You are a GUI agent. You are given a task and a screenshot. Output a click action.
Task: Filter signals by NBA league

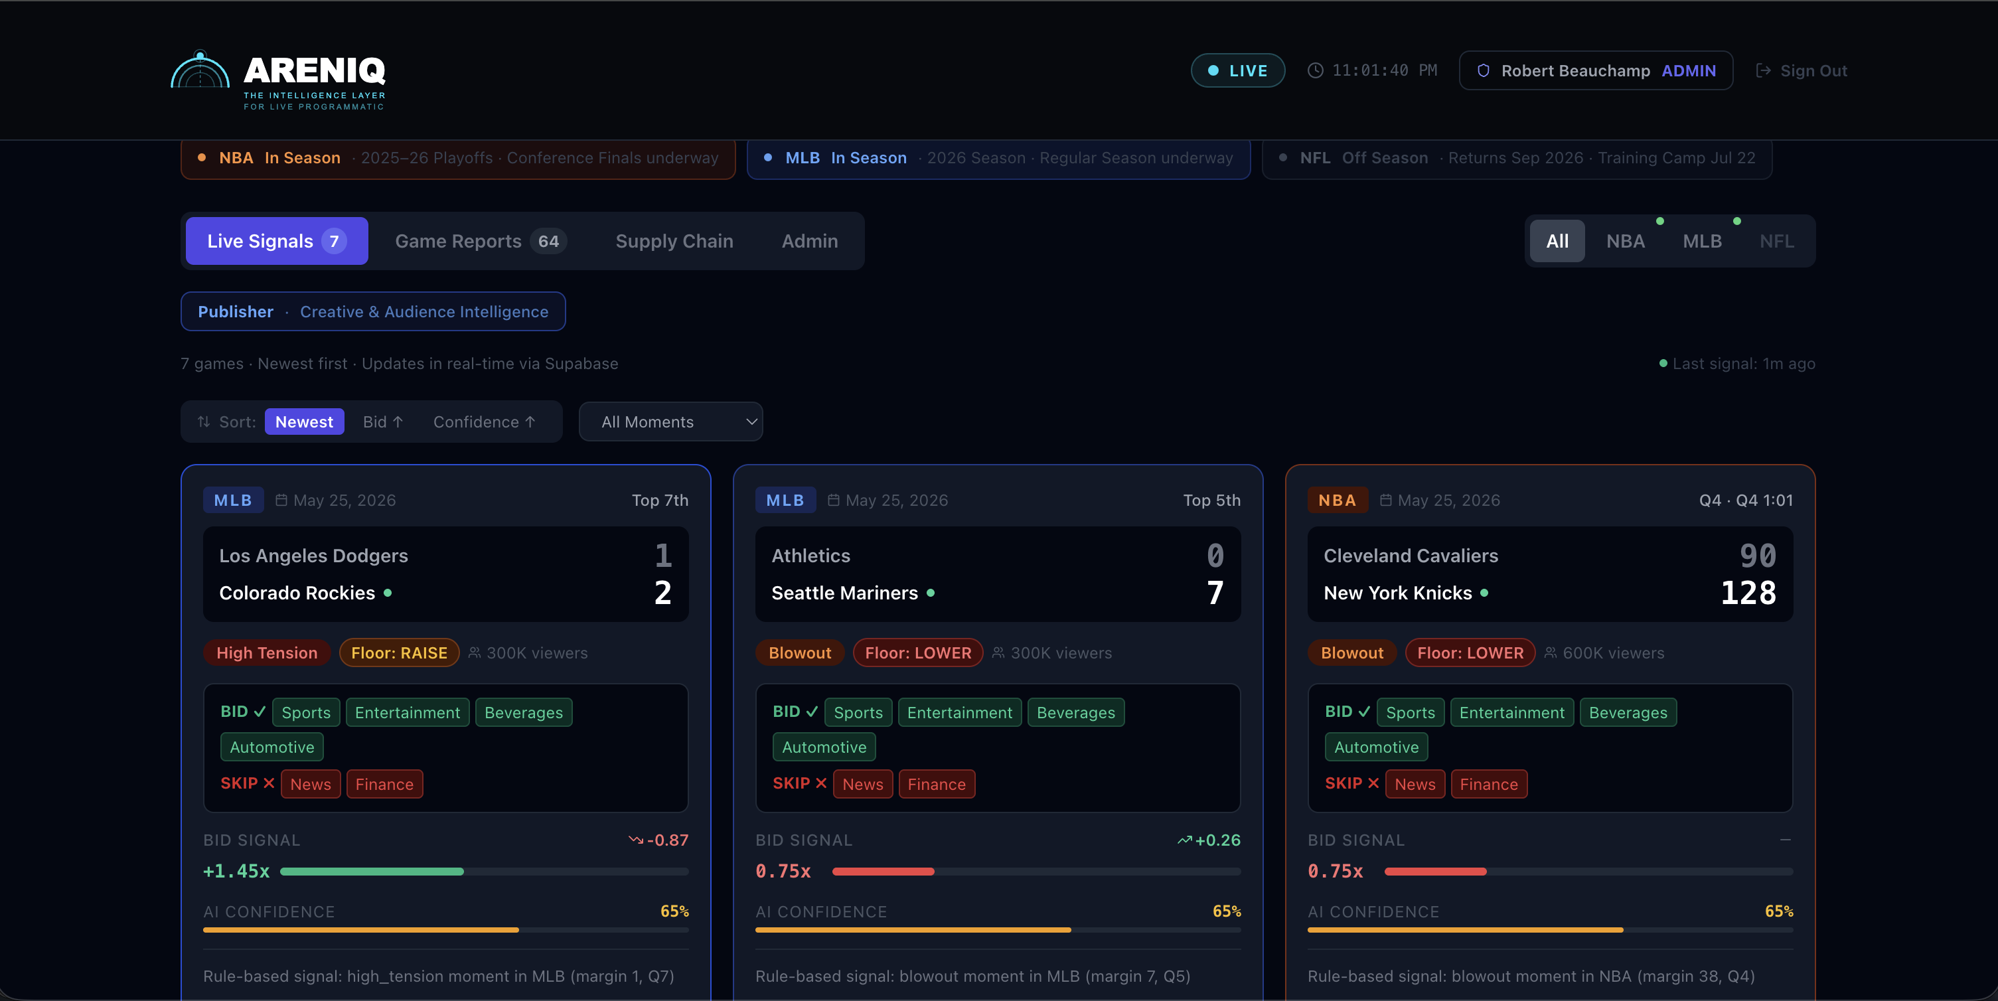(x=1626, y=241)
